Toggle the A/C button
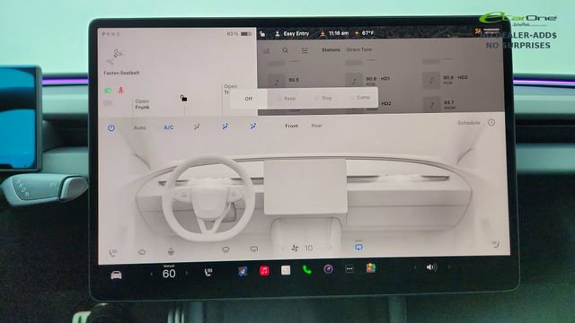The height and width of the screenshot is (323, 575). 169,127
